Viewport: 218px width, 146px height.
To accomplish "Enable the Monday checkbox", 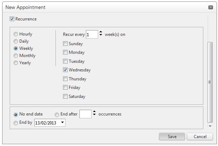I will pyautogui.click(x=65, y=52).
